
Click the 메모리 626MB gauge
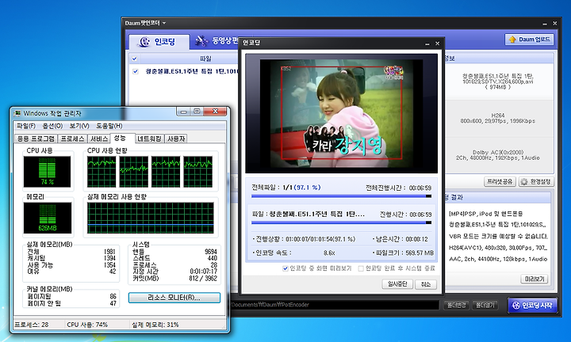(48, 218)
